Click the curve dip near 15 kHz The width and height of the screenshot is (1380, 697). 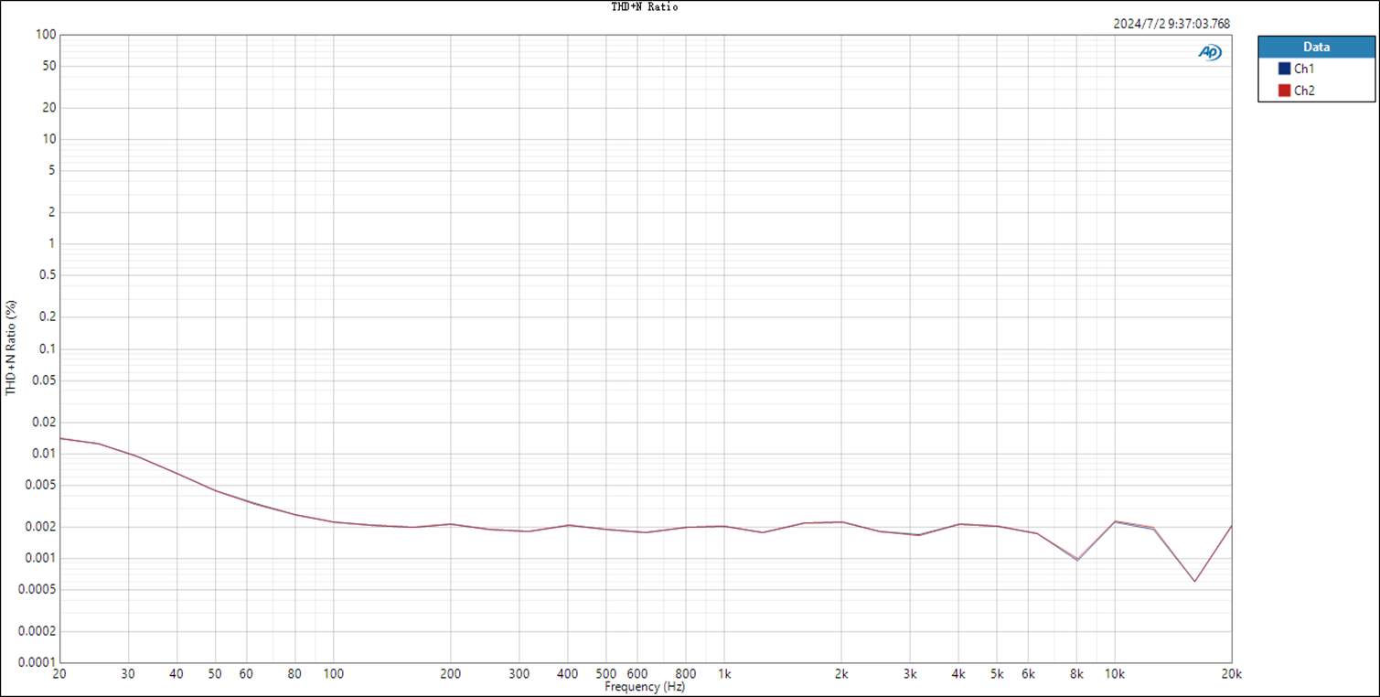pos(1194,581)
